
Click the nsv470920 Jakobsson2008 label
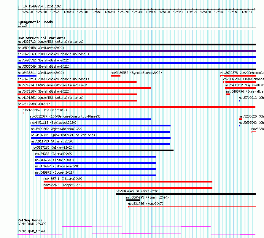(57, 166)
